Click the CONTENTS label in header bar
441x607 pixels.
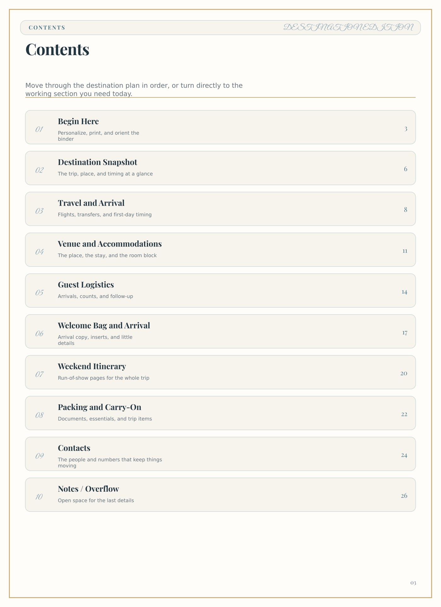(x=47, y=27)
